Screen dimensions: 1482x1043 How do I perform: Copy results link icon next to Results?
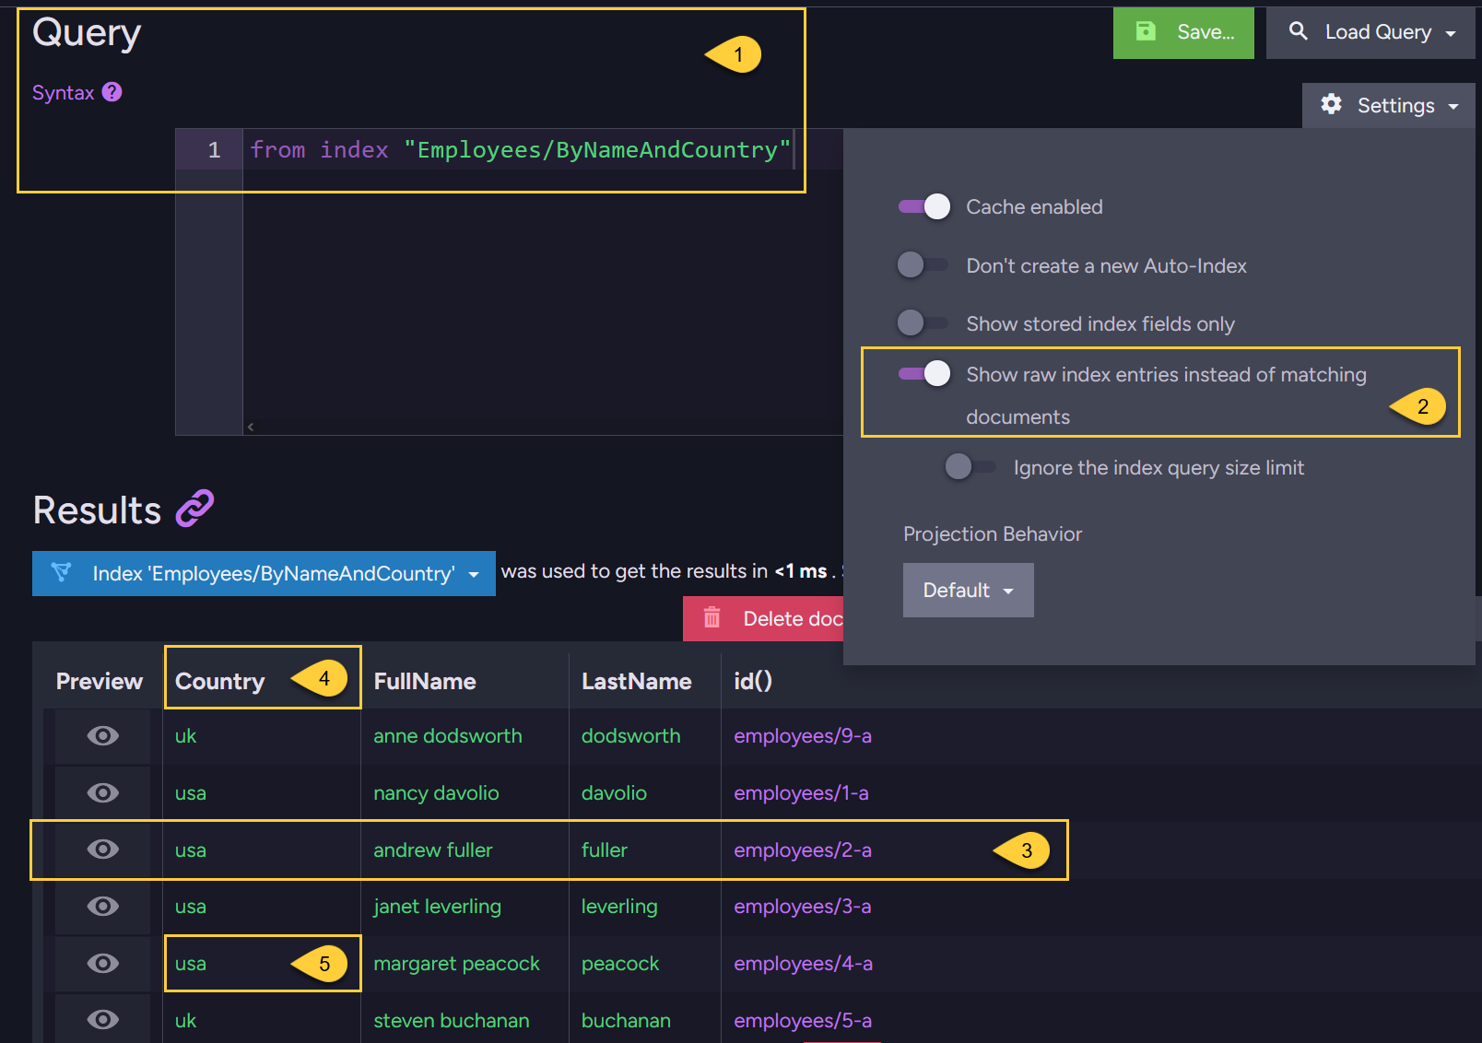195,509
